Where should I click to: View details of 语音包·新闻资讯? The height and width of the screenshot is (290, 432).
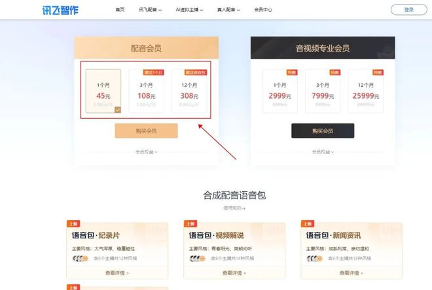pos(351,273)
